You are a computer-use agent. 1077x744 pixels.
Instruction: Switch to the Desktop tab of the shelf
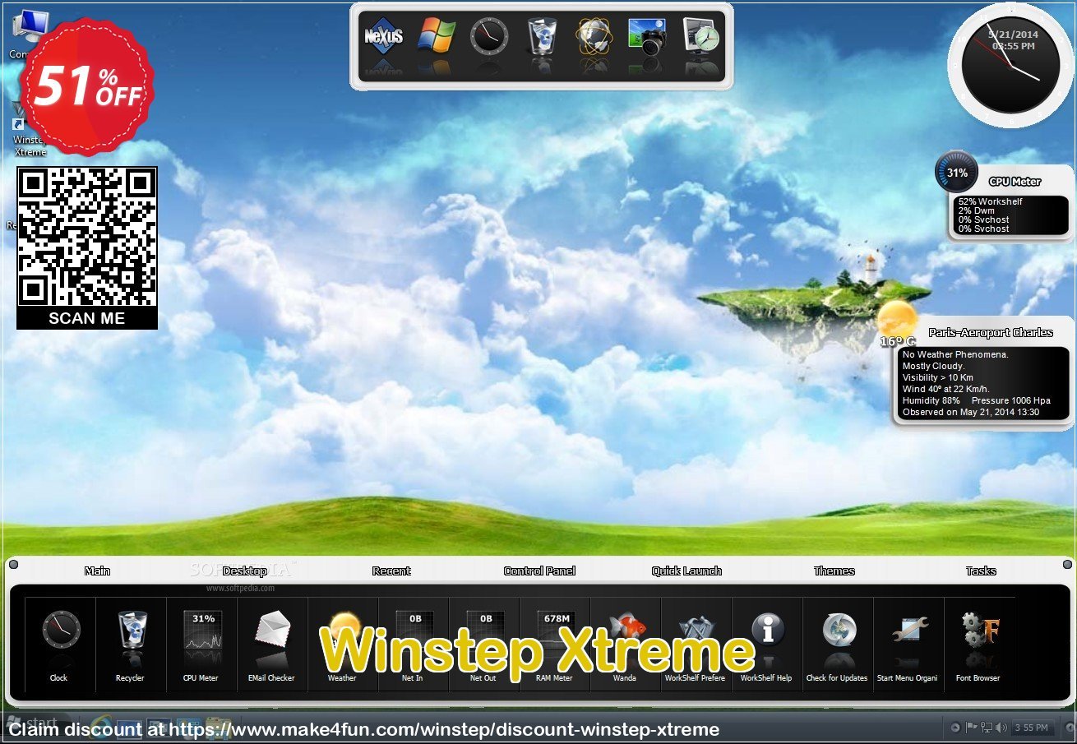pos(244,571)
